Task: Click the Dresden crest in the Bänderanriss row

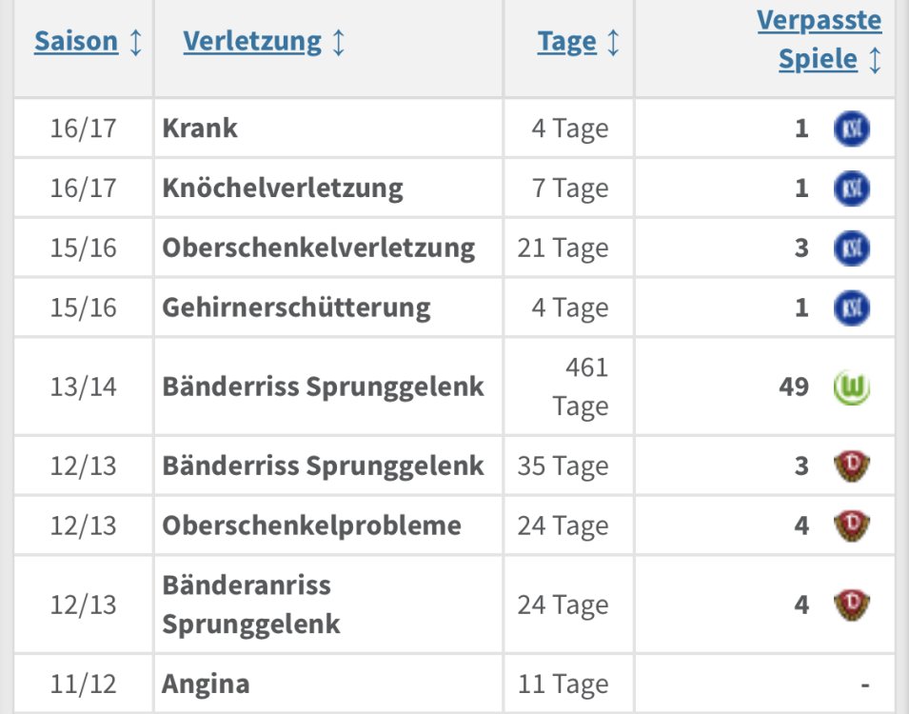Action: pos(851,605)
